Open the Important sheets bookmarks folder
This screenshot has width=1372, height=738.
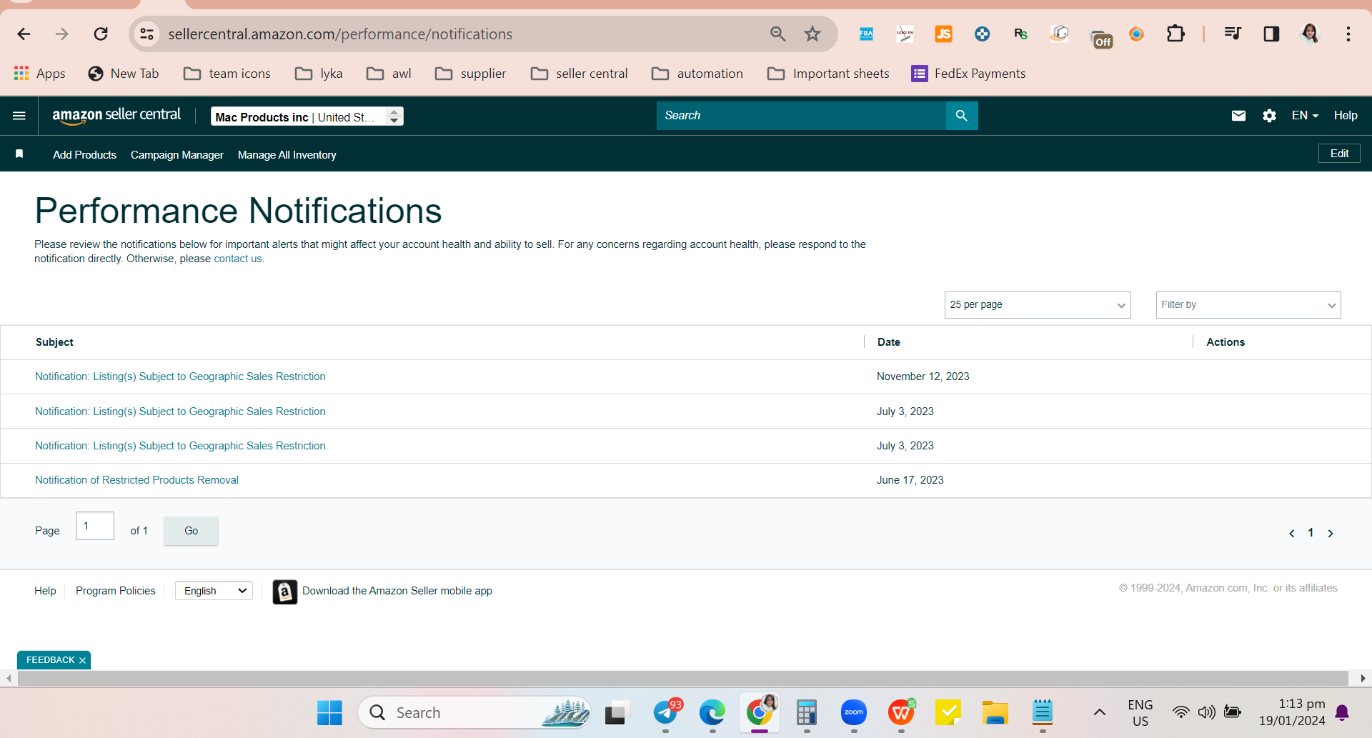(x=828, y=74)
